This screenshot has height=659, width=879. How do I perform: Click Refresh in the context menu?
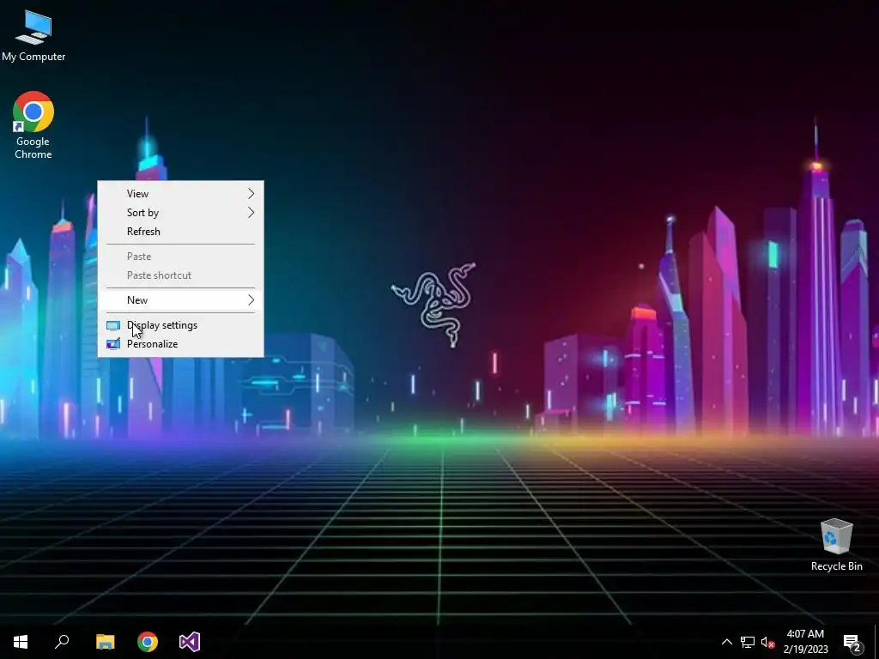[x=180, y=232]
